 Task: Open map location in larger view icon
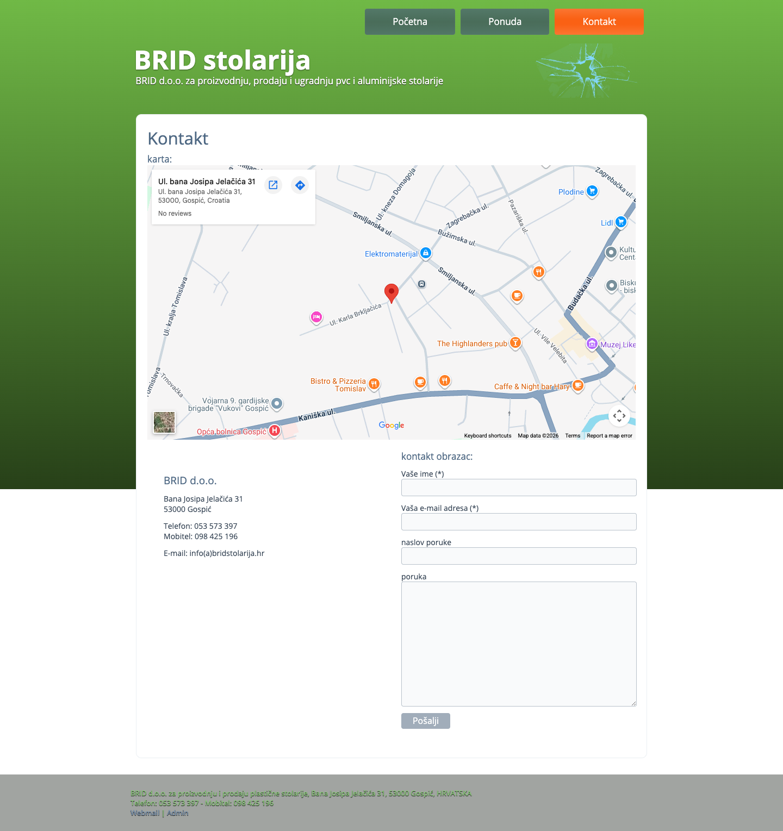point(274,185)
